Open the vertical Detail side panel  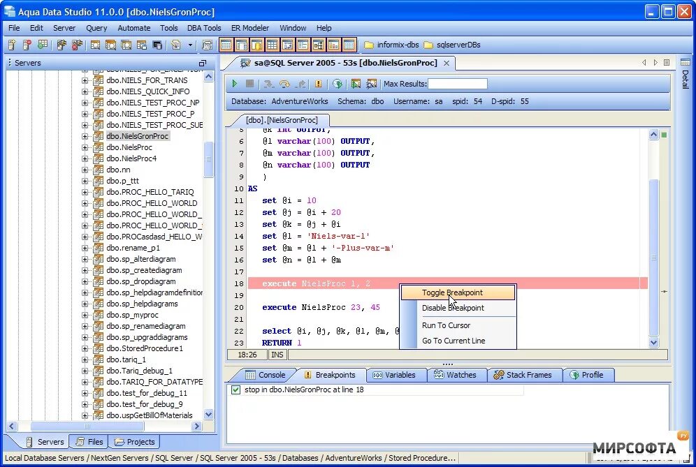coord(686,73)
